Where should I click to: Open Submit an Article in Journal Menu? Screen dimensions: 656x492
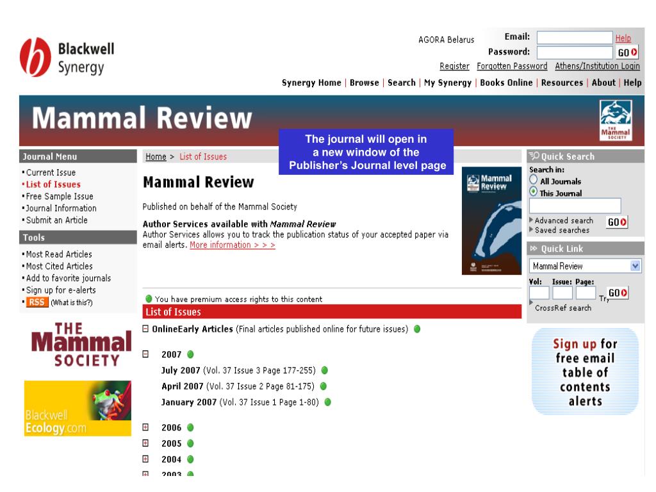pyautogui.click(x=56, y=220)
